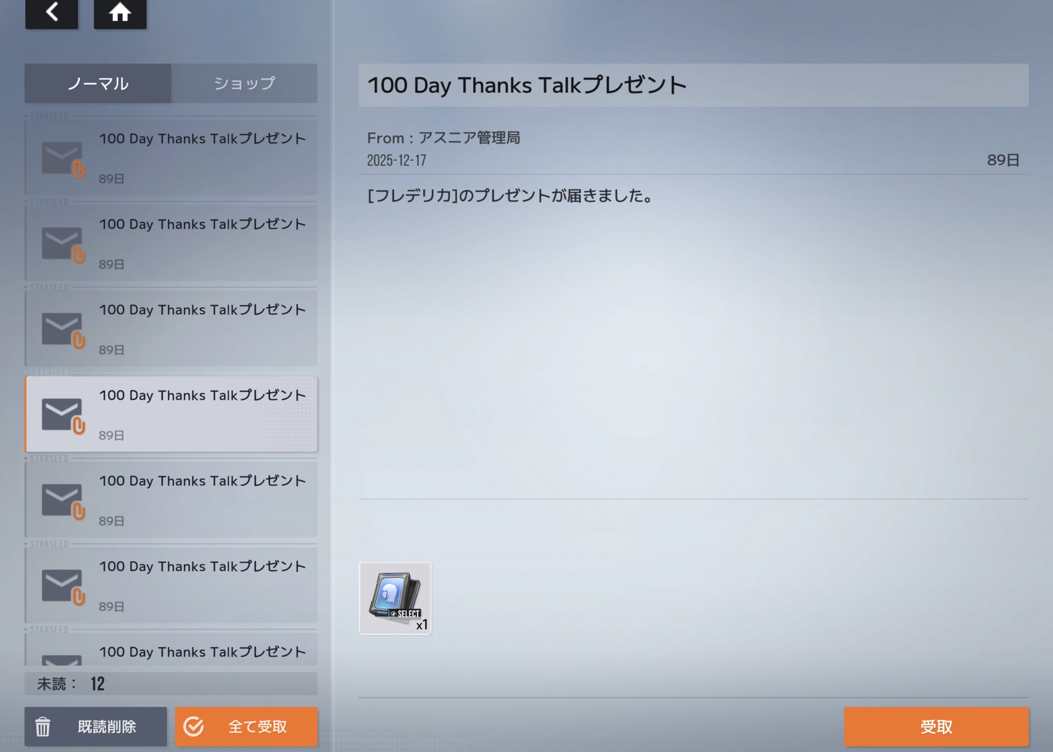Click the third mail envelope icon
The image size is (1053, 752).
[x=62, y=329]
